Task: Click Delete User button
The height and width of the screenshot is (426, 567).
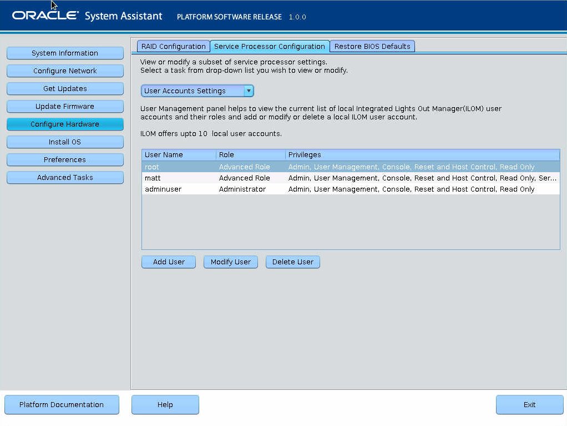Action: tap(293, 262)
